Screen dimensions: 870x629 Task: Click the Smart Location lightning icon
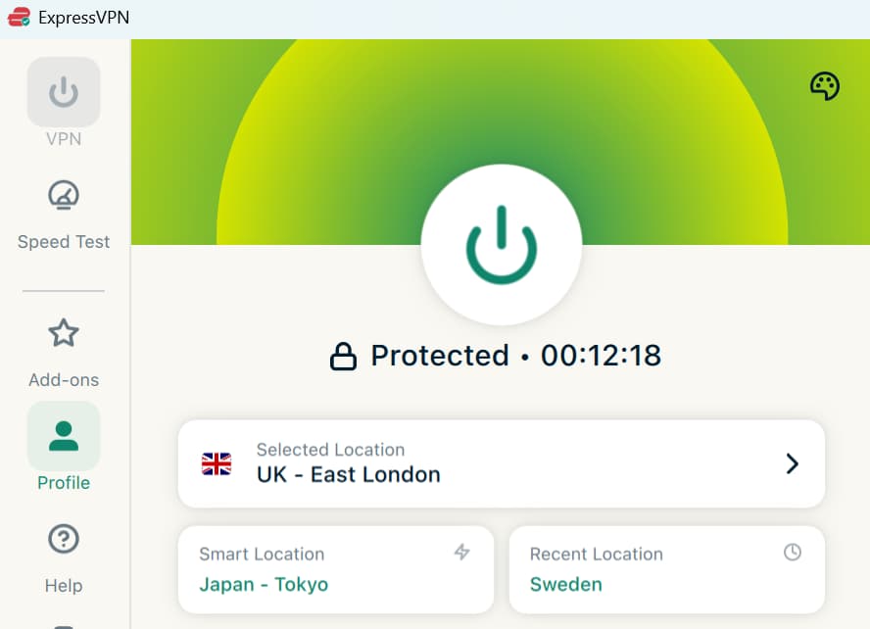point(462,553)
